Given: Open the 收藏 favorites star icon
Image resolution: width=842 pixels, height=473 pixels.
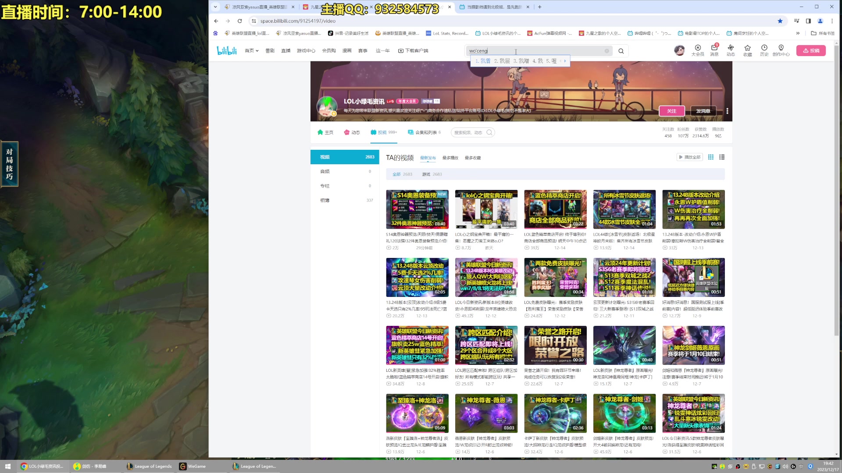Looking at the screenshot, I should 747,50.
